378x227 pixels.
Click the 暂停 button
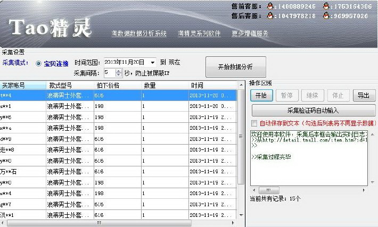coord(287,96)
